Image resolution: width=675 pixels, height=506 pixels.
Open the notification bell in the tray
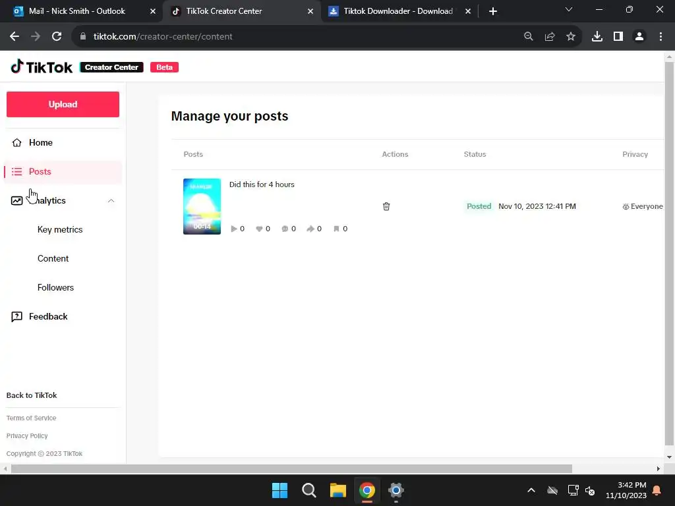point(657,490)
